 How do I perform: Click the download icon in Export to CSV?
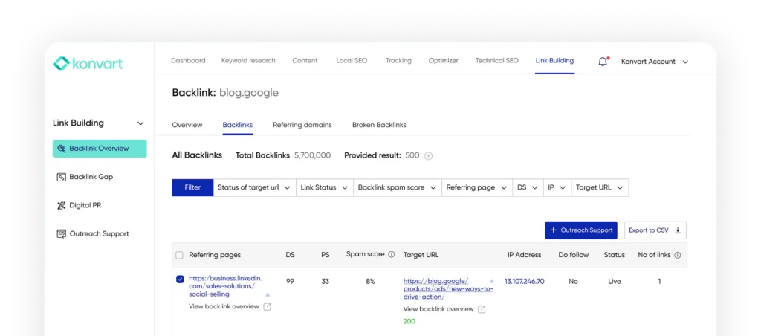pos(678,230)
